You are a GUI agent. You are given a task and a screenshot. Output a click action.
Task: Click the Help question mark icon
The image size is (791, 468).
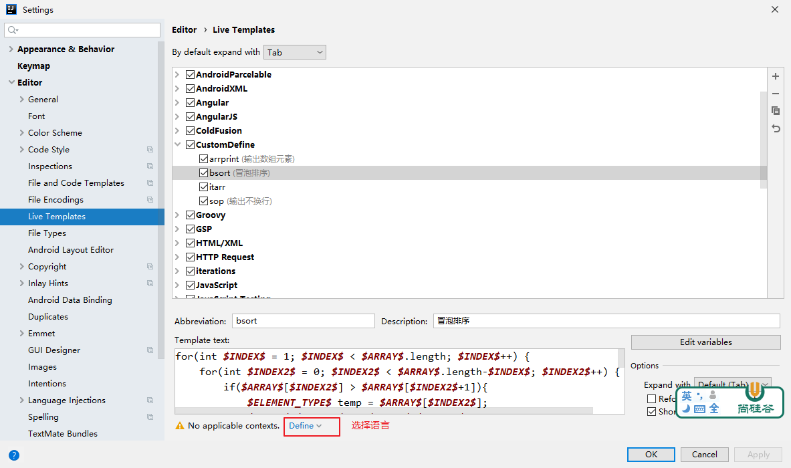pyautogui.click(x=13, y=455)
